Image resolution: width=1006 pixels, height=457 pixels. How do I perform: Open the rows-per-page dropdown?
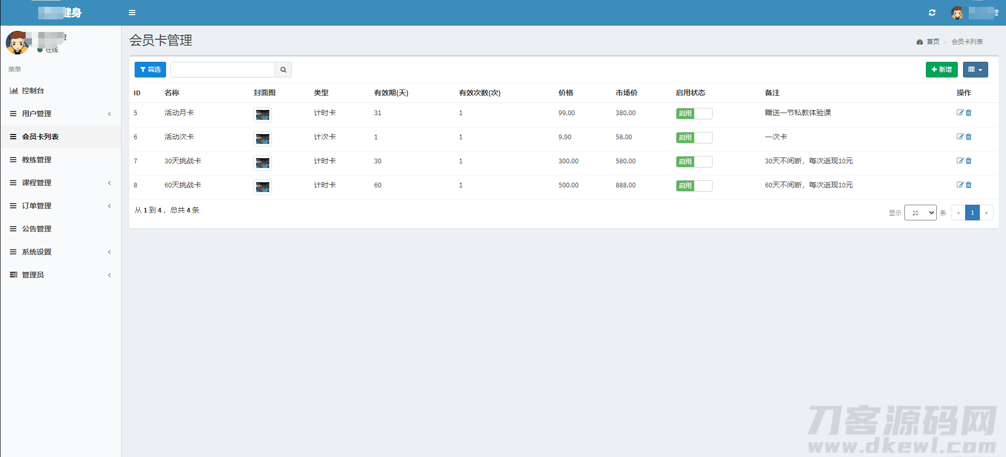coord(920,213)
